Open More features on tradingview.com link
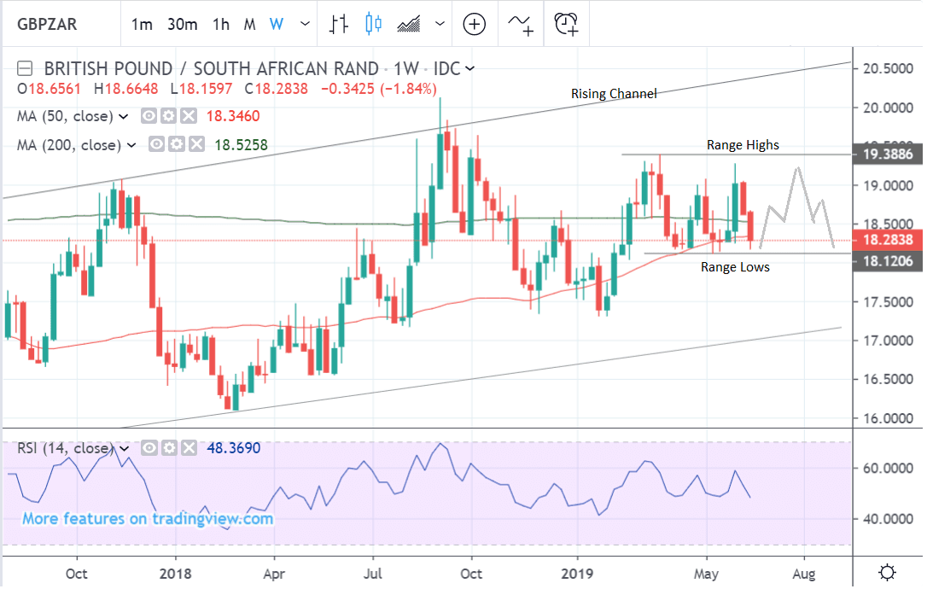927x589 pixels. click(x=147, y=518)
